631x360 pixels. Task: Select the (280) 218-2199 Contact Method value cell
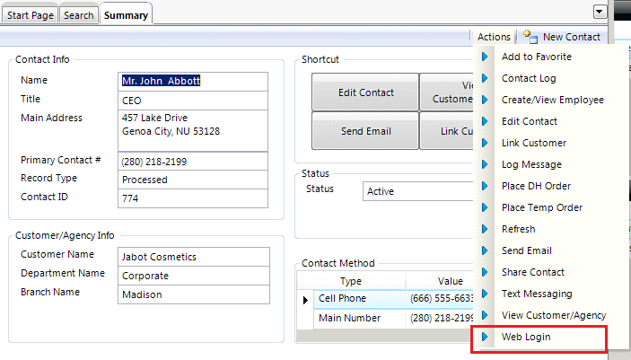coord(440,318)
